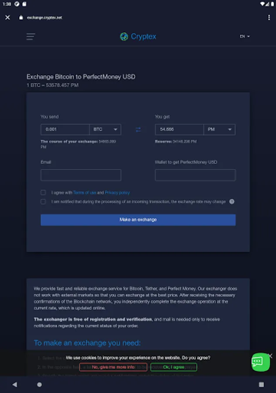Expand the PM receive currency dropdown
Image resolution: width=276 pixels, height=393 pixels.
(x=219, y=130)
